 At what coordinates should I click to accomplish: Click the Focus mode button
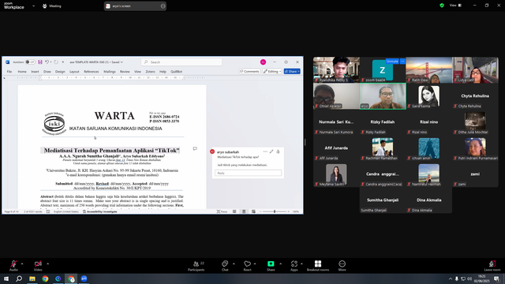(x=222, y=211)
